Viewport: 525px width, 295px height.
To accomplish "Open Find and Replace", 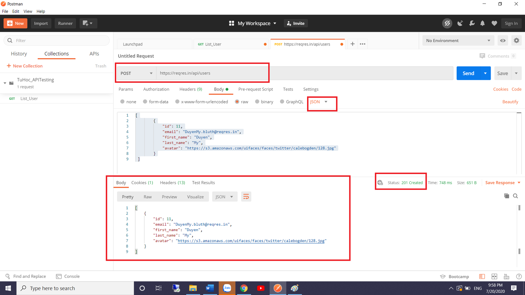I will pyautogui.click(x=26, y=276).
